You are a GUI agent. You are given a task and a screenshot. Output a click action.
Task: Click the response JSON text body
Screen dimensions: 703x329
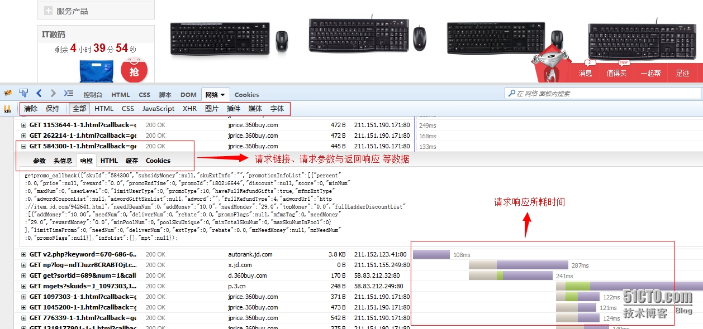pyautogui.click(x=216, y=206)
